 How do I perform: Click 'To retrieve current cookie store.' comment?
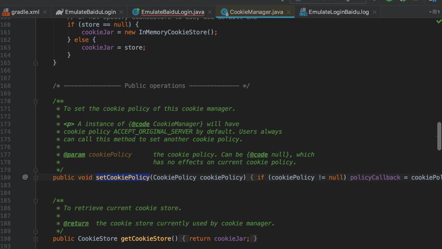(x=122, y=208)
